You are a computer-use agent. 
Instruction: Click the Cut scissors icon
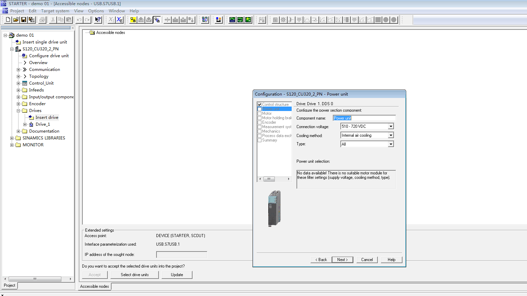point(53,20)
